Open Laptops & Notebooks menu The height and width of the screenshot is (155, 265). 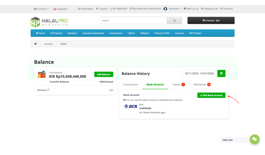pos(93,33)
